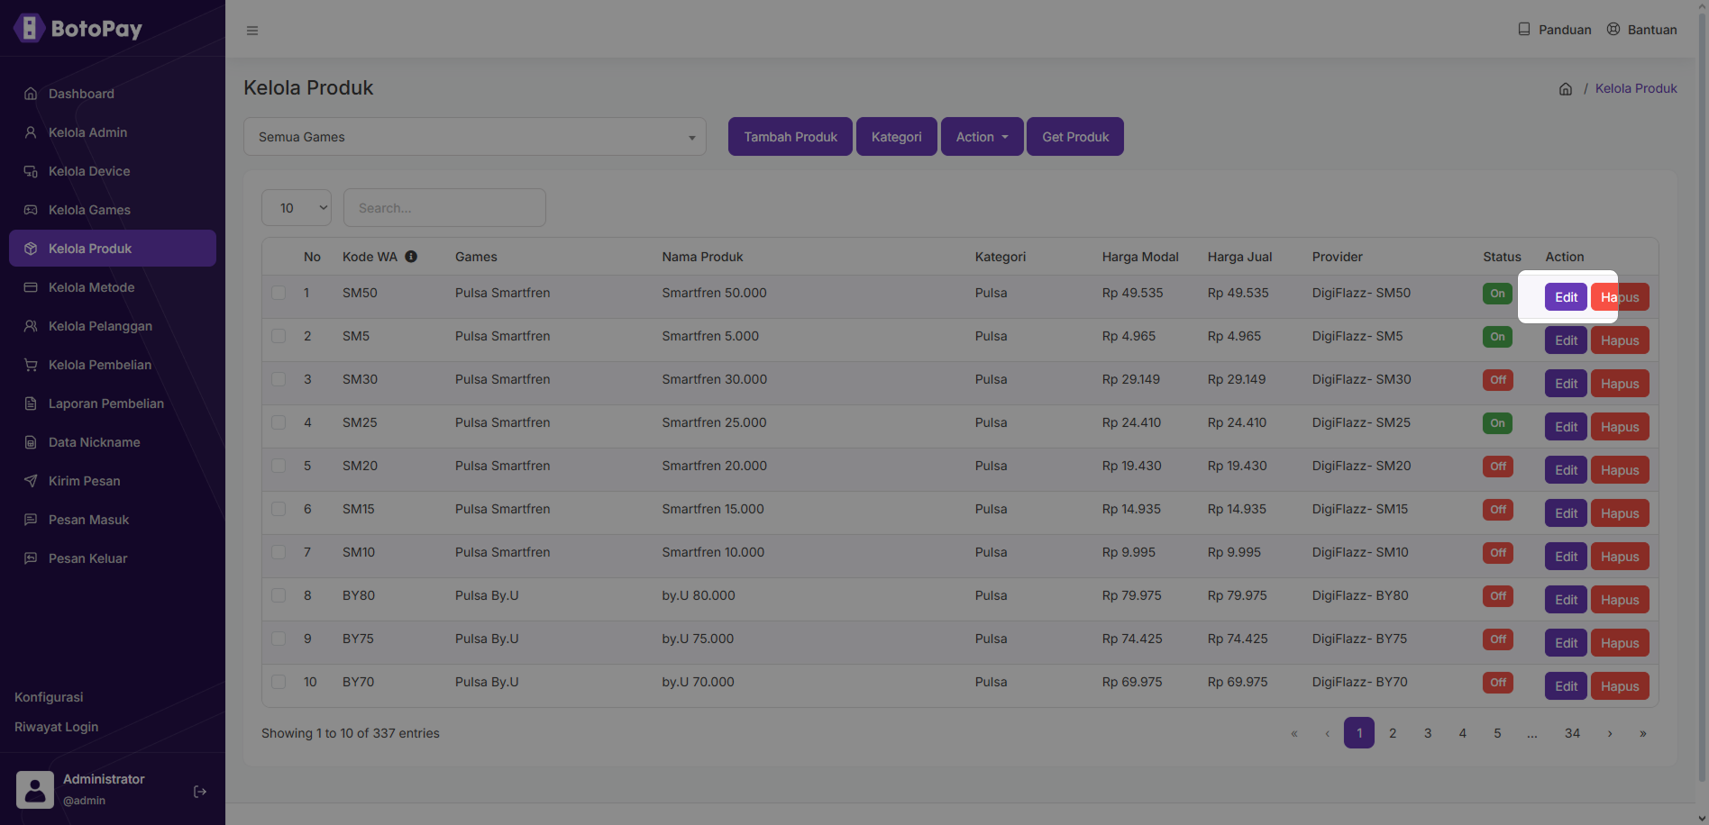Toggle the On status of SM50

[x=1497, y=294]
